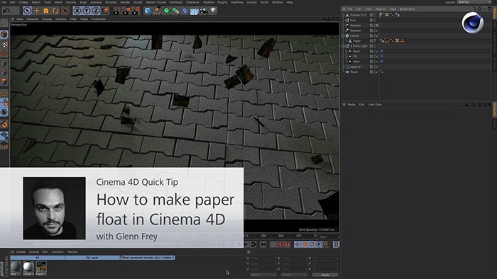Select the Rotate tool in the toolbar
Viewport: 497px width, 279px height.
[x=55, y=11]
